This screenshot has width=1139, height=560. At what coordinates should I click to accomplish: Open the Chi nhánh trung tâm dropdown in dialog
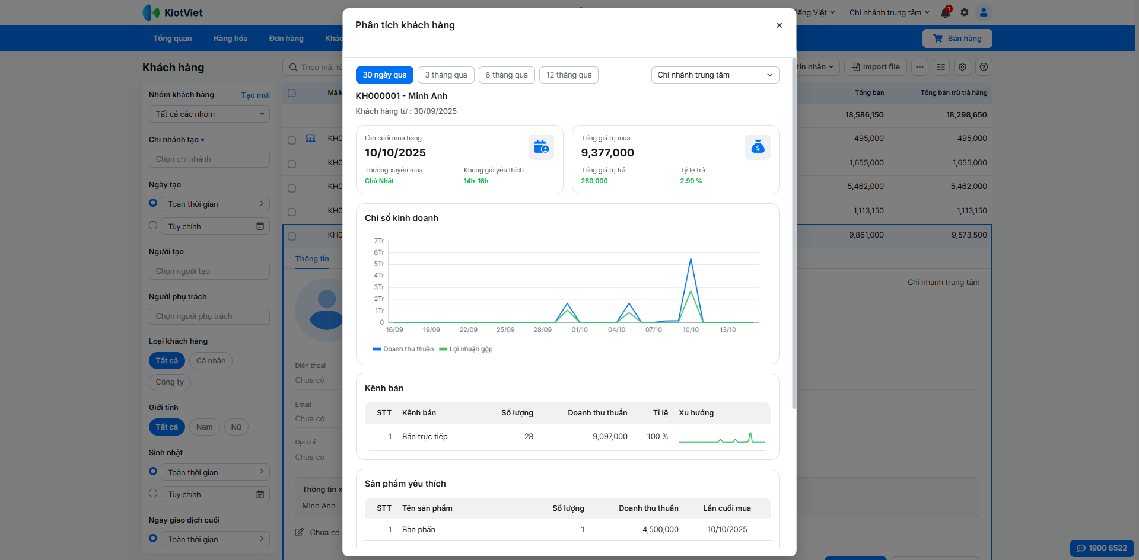[x=715, y=75]
